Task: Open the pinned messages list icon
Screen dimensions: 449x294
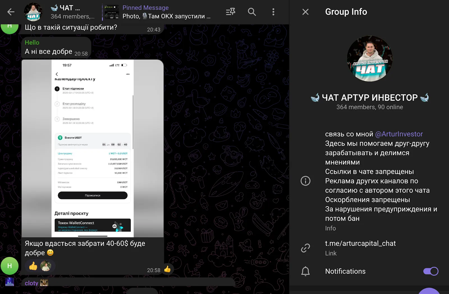Action: click(231, 12)
